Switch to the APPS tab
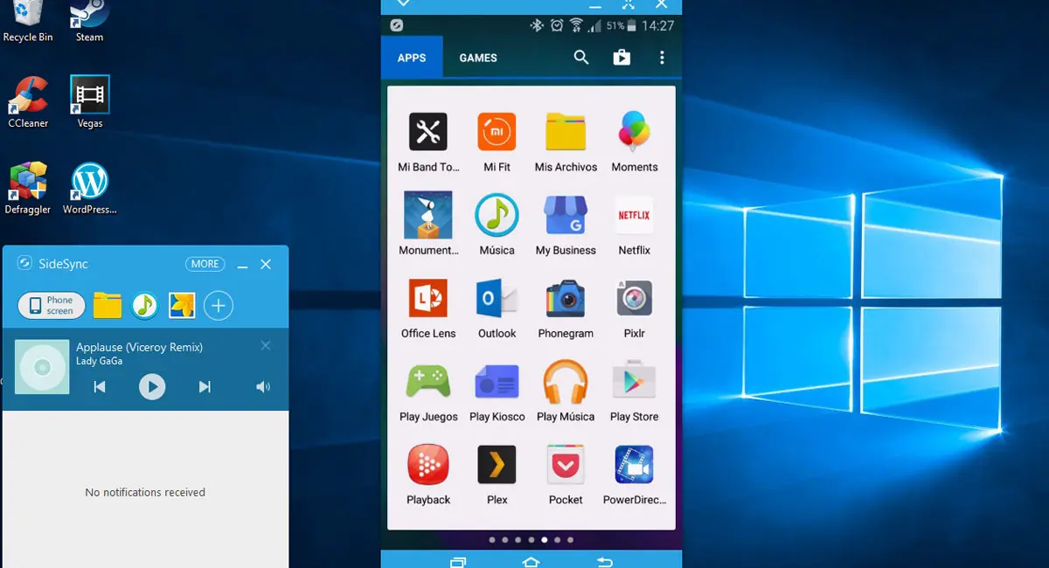Viewport: 1049px width, 568px height. click(x=412, y=58)
